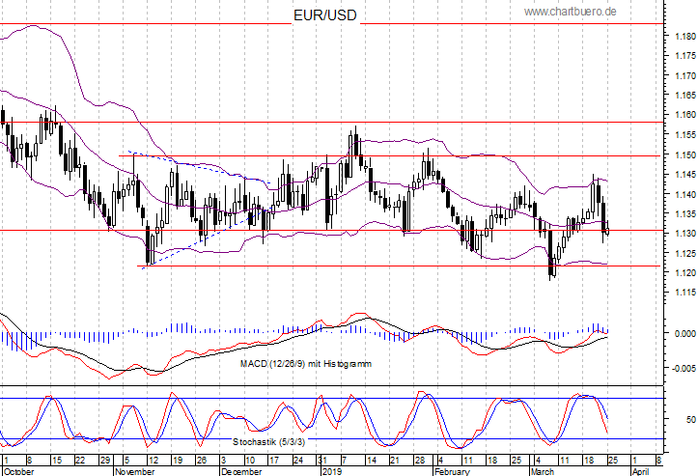
Task: Select the 1.175 price axis label
Action: click(x=685, y=56)
